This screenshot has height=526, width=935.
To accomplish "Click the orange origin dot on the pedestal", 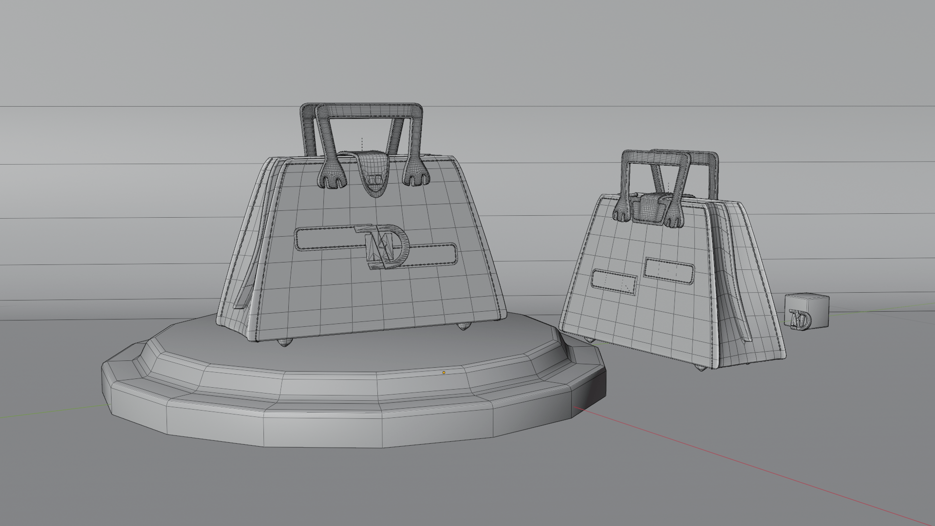I will click(x=444, y=373).
